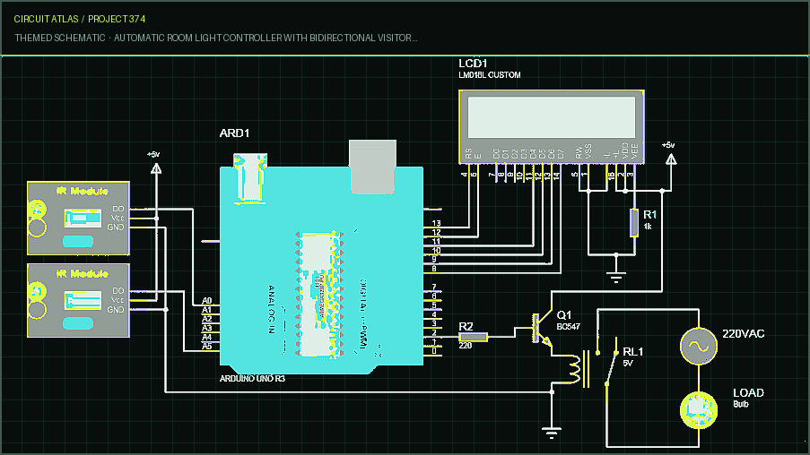Screen dimensions: 810x455
Task: Click the R2 resistor symbol
Action: [473, 337]
